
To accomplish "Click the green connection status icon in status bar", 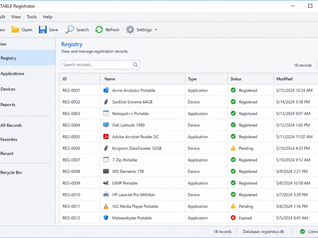I will coord(302,231).
